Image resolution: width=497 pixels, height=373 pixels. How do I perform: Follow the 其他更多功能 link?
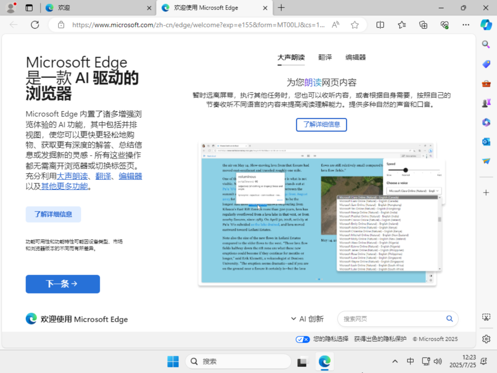coord(64,186)
